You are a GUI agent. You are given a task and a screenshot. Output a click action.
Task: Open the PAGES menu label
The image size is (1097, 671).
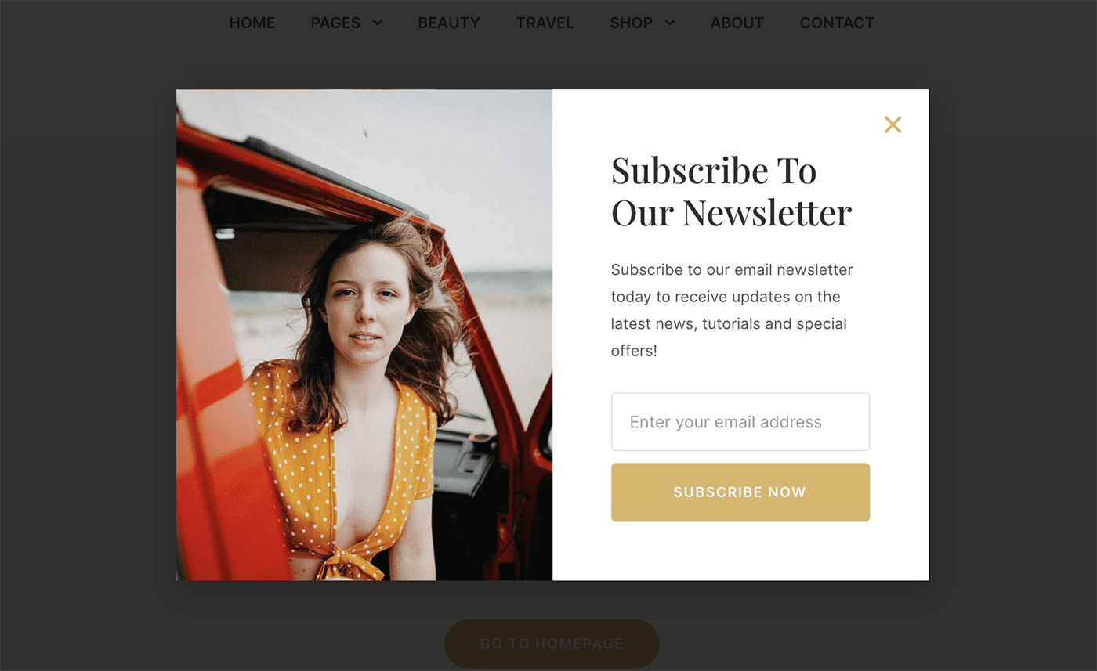(335, 23)
